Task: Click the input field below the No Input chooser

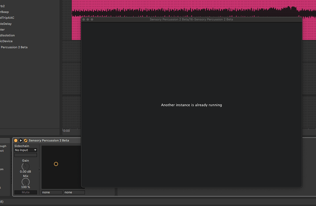Action: (25, 155)
